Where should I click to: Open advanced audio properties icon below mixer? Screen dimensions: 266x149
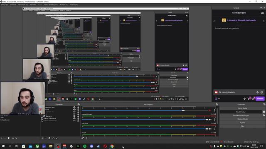[x=83, y=138]
